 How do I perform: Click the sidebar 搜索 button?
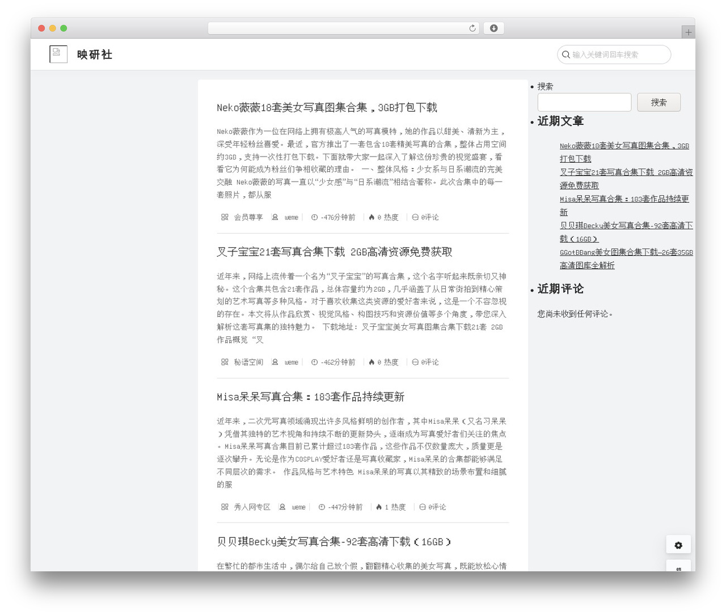(x=659, y=102)
